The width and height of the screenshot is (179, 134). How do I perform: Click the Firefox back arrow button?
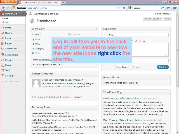(x=3, y=8)
